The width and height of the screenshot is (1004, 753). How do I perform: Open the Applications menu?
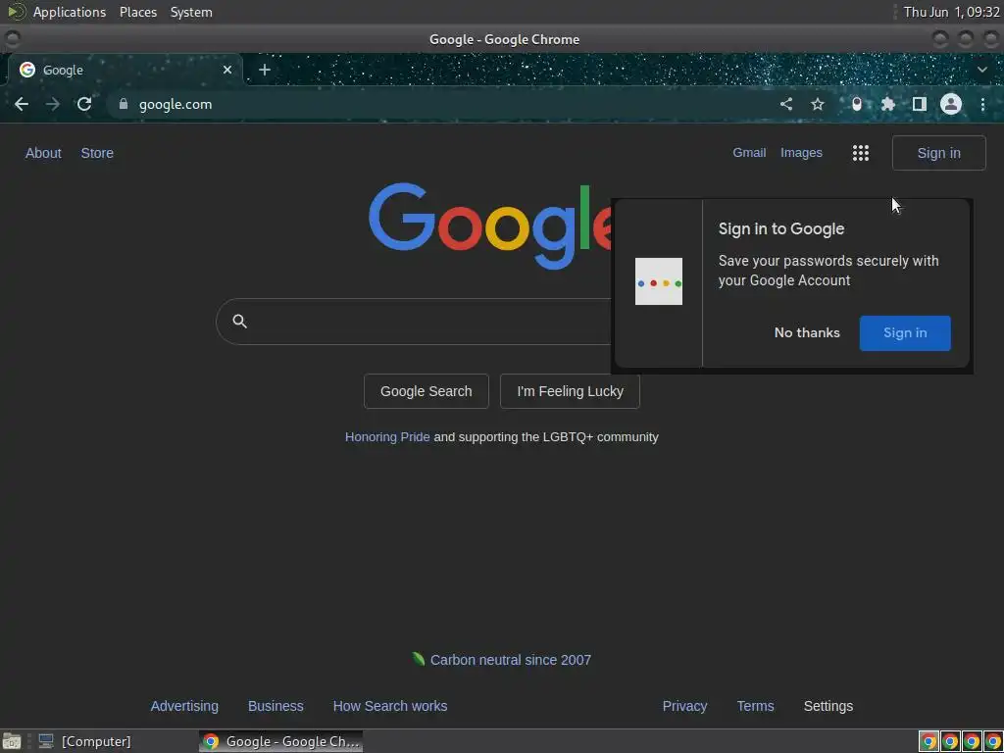point(70,12)
